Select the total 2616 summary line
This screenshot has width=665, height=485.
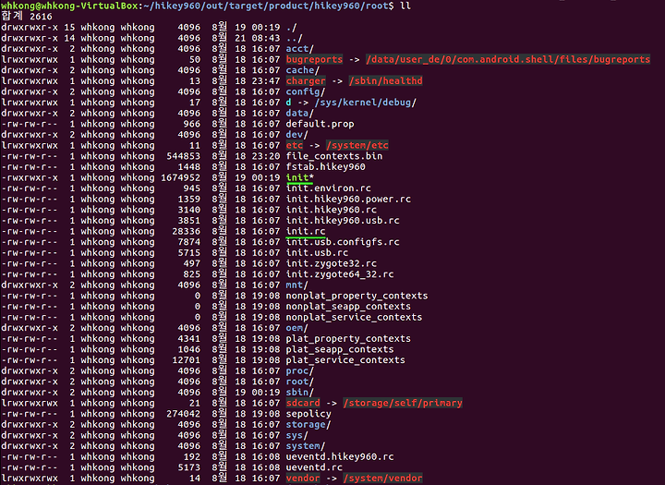[26, 17]
